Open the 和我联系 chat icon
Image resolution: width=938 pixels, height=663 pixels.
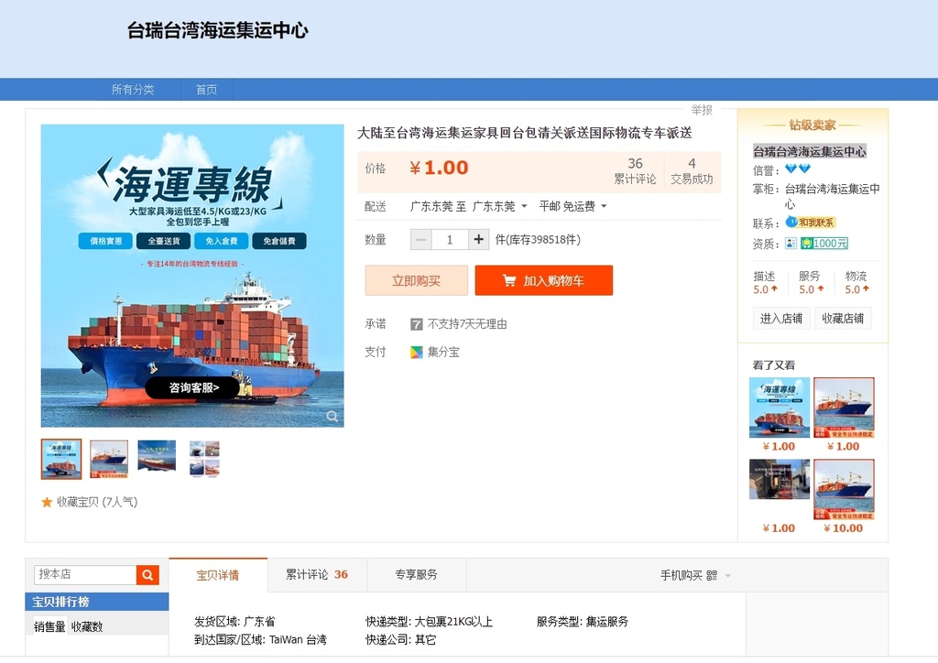(810, 223)
